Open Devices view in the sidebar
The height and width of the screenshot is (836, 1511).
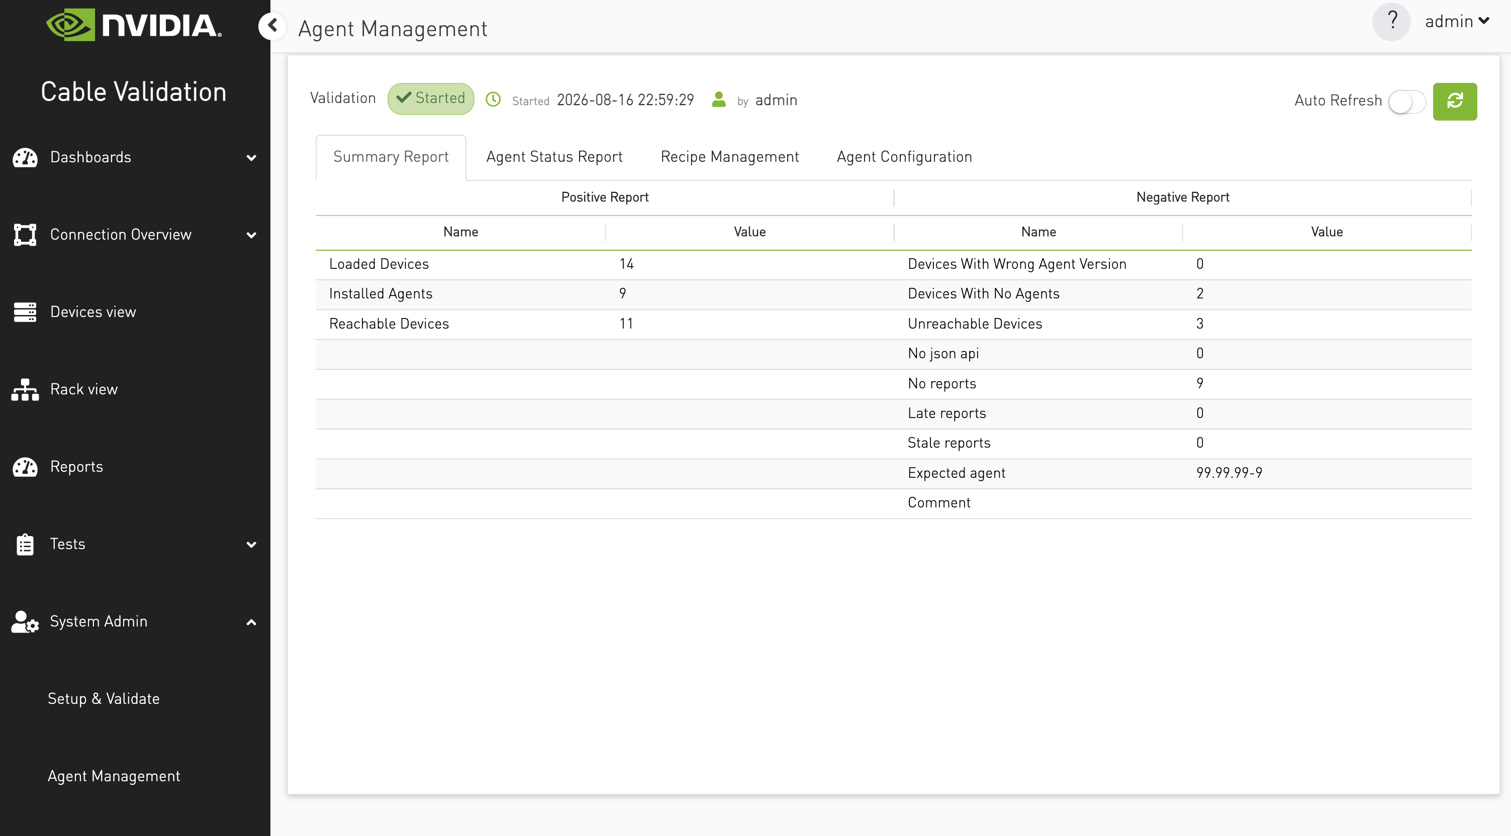[93, 312]
